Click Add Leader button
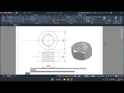Screen dimensions: 124x93 point(72,19)
